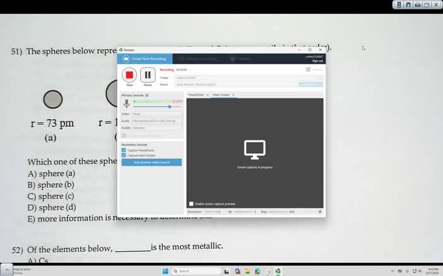Open the Manage Recordings tab

198,59
